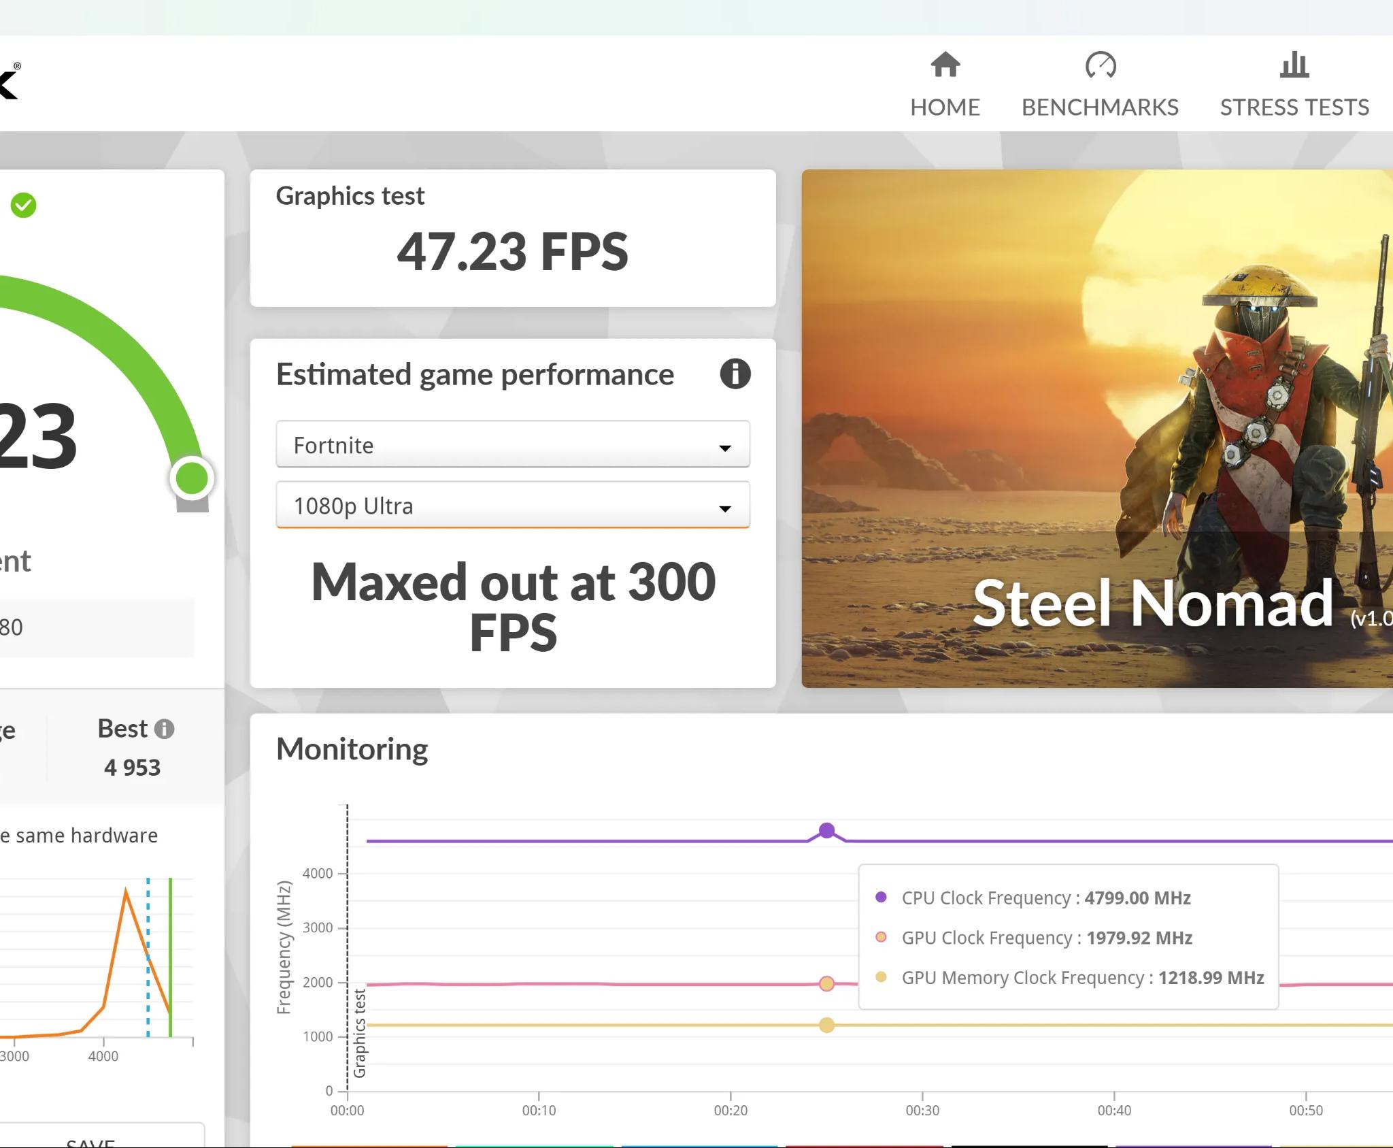This screenshot has width=1393, height=1148.
Task: Open the Fortnite game dropdown
Action: tap(513, 445)
